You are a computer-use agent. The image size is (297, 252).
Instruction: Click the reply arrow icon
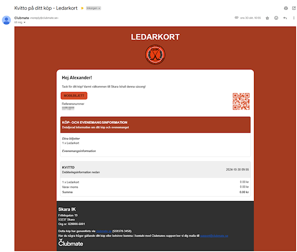[x=285, y=18]
